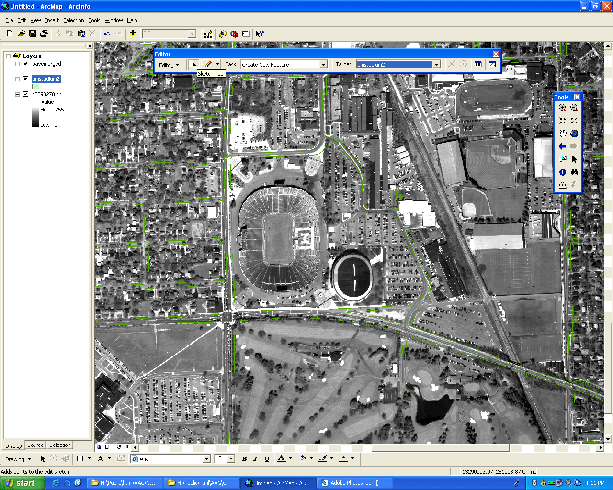Uncheck the pavemerged layer checkbox
The width and height of the screenshot is (613, 490).
coord(26,64)
